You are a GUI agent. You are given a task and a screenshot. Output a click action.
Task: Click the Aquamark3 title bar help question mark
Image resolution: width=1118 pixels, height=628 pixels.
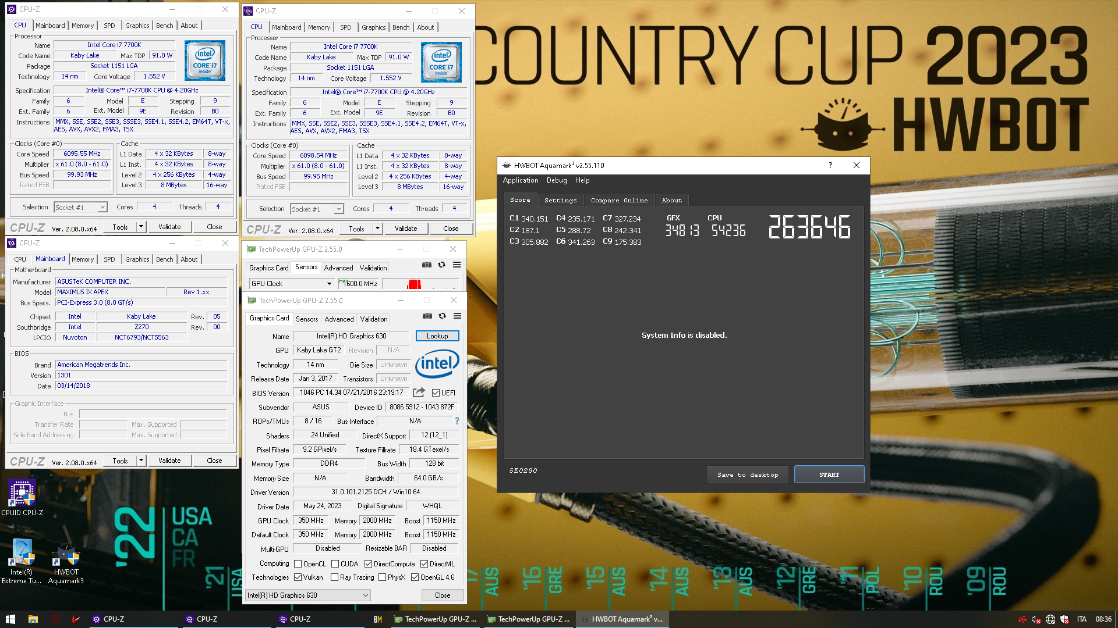click(x=830, y=165)
